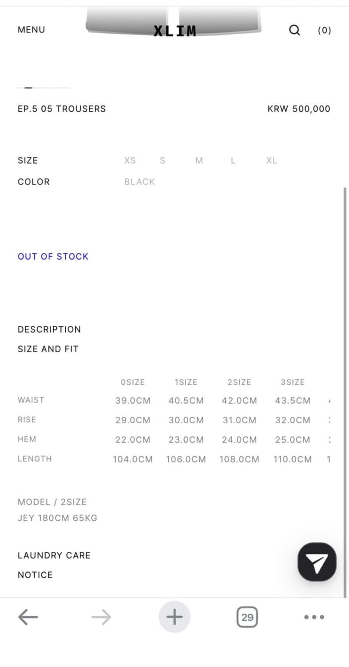Viewport: 349px width, 667px height.
Task: Tap the paper plane chat button
Action: tap(317, 562)
